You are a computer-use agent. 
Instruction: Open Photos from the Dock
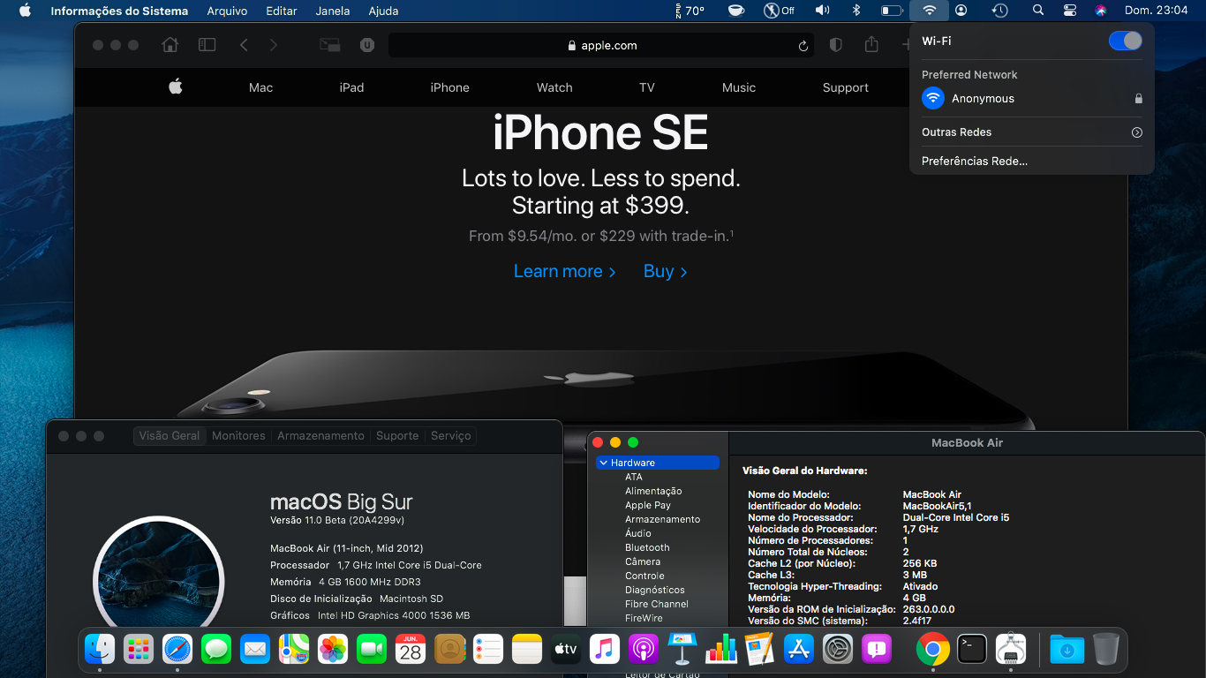pyautogui.click(x=333, y=650)
